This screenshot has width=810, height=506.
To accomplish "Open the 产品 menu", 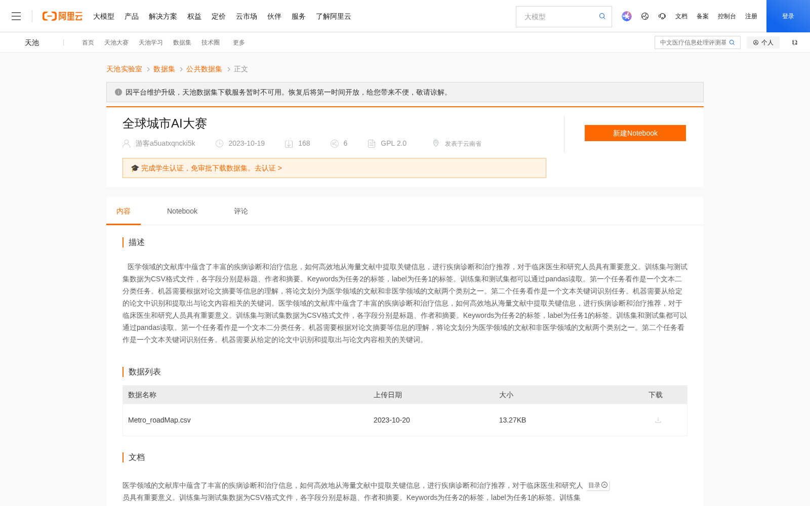I will 132,16.
